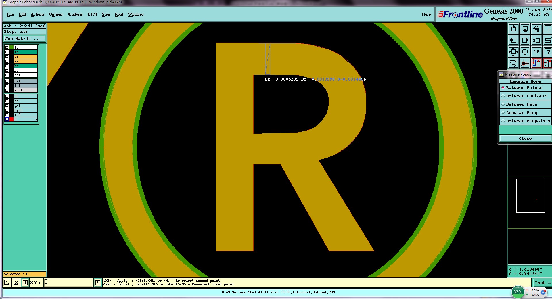Click the relative coordinate icon beside XY
This screenshot has height=299, width=552.
click(x=16, y=283)
